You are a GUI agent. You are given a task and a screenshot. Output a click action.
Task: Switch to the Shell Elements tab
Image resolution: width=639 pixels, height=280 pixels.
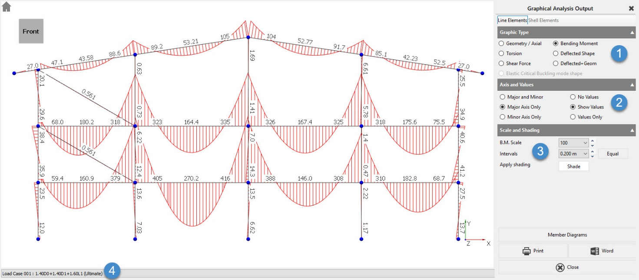coord(543,20)
